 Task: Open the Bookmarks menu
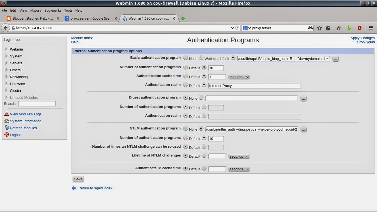coord(53,10)
